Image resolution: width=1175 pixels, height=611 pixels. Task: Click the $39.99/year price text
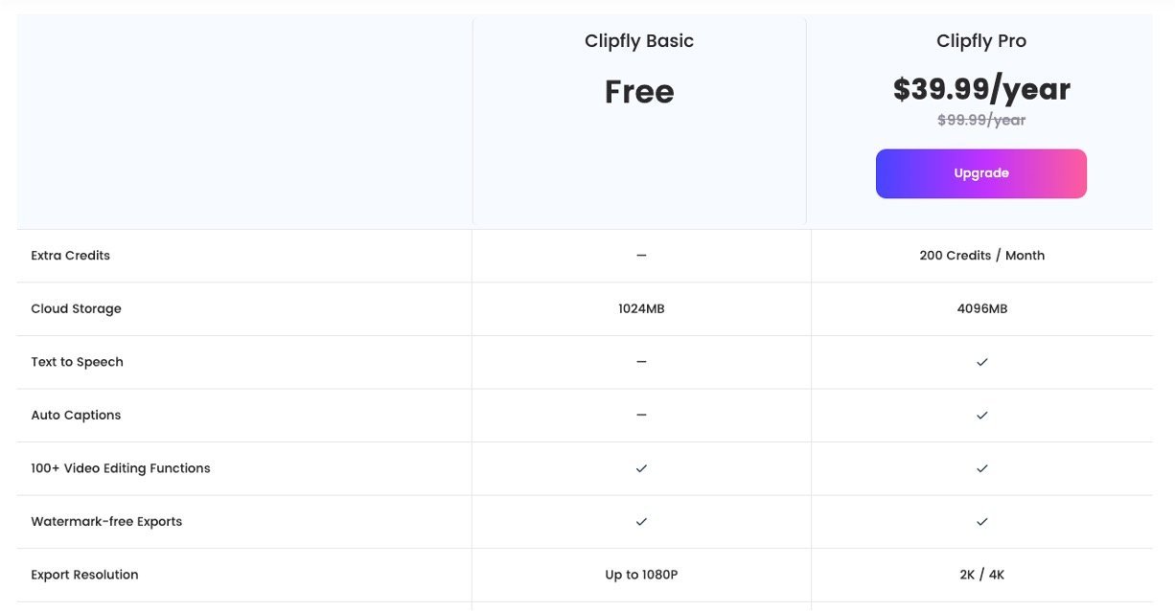click(981, 89)
